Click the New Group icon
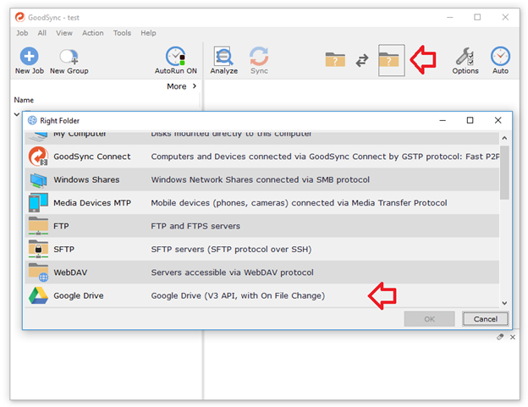The width and height of the screenshot is (528, 407). [69, 58]
